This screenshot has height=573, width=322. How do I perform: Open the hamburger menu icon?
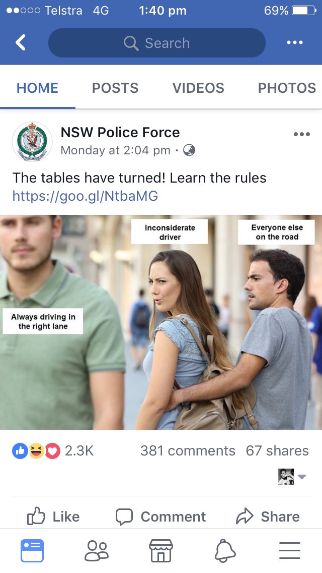(289, 551)
